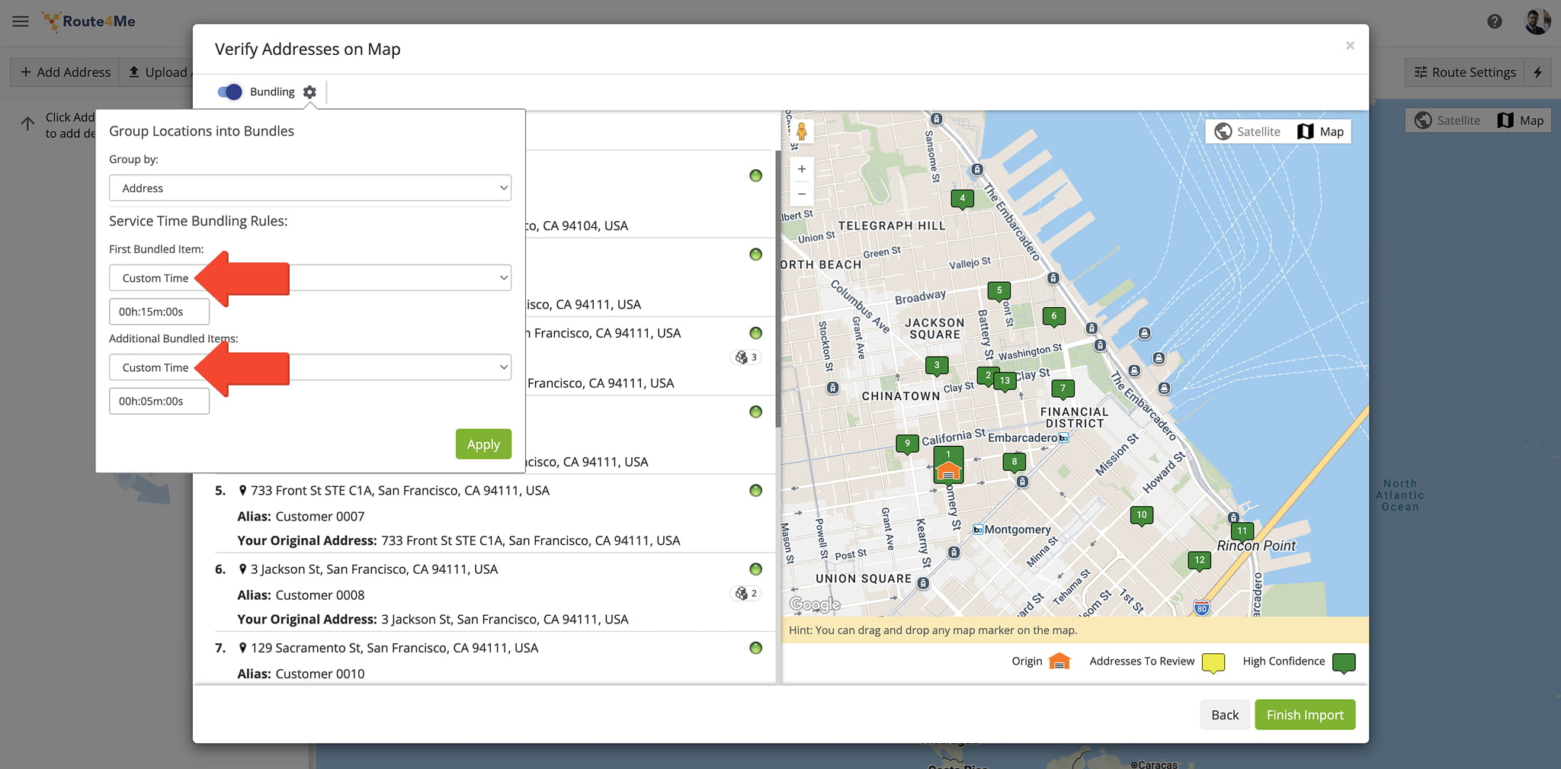The width and height of the screenshot is (1561, 769).
Task: Select map marker number 10
Action: click(1141, 516)
